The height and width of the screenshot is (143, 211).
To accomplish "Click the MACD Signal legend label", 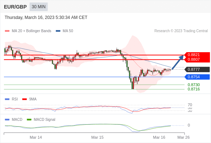I will 45,120.
